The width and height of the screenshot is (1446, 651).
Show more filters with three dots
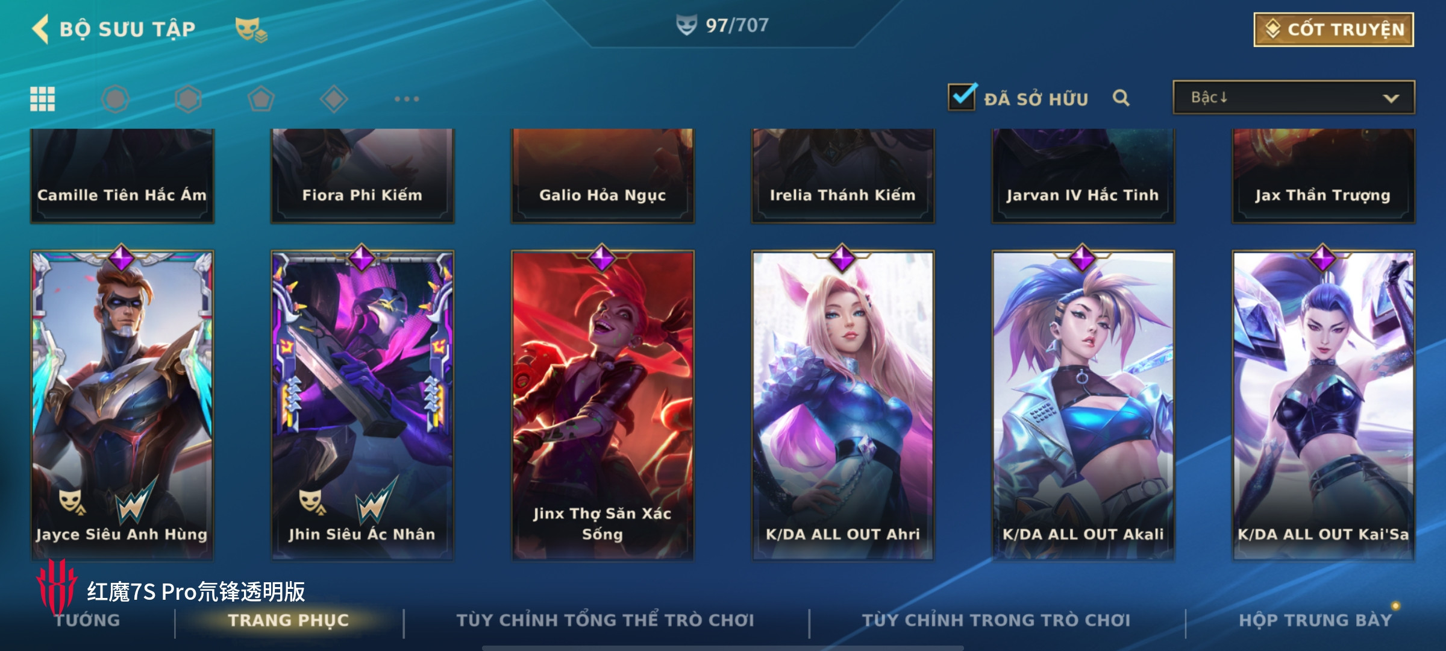coord(407,99)
